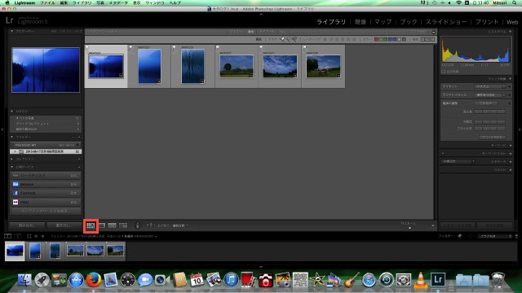522x293 pixels.
Task: Toggle checkbox below the histogram
Action: (x=443, y=72)
